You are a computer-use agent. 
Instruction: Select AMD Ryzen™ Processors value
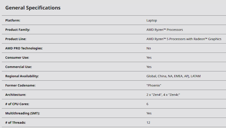pyautogui.click(x=165, y=30)
